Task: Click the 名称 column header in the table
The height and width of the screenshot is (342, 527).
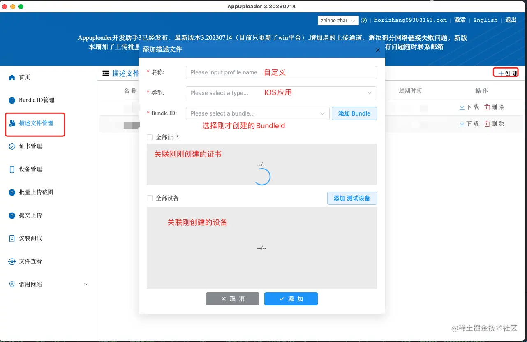Action: click(x=131, y=91)
